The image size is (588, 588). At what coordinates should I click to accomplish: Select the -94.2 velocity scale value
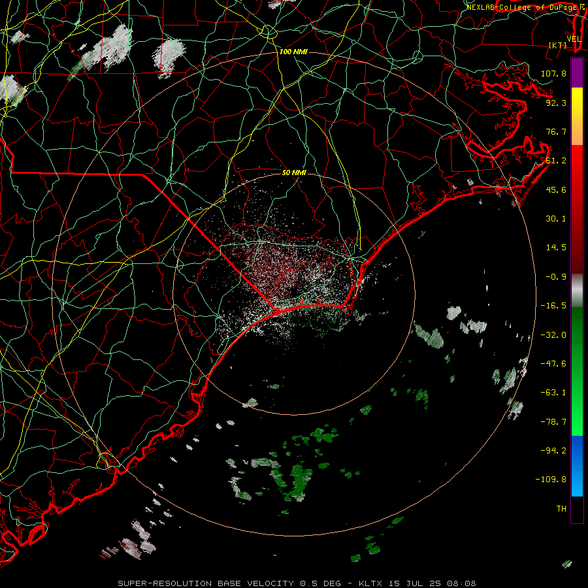coord(553,450)
